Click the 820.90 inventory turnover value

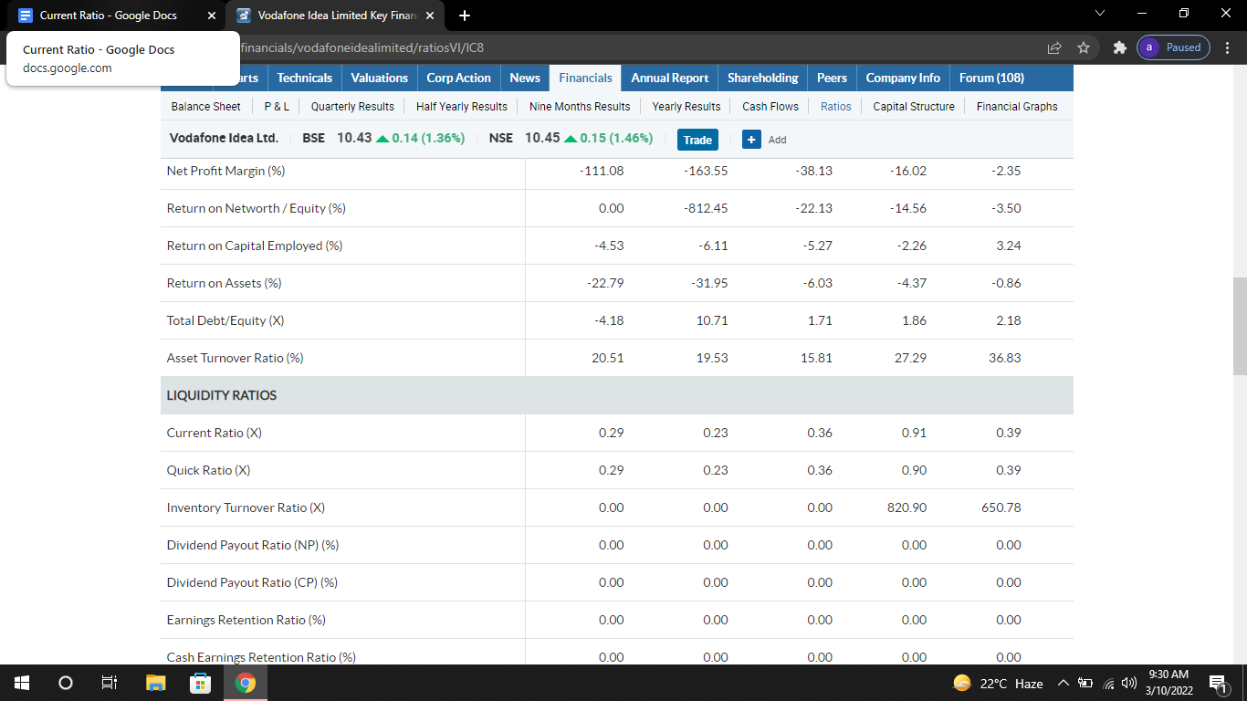point(907,507)
